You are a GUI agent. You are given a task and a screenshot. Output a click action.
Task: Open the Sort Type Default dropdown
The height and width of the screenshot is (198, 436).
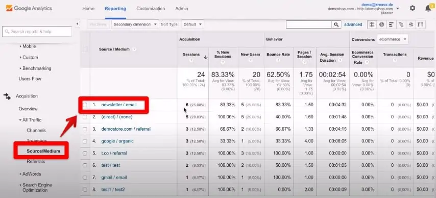tap(192, 24)
